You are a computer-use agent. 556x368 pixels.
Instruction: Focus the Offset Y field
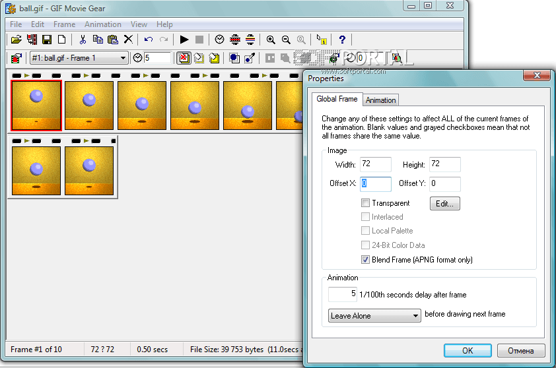pos(445,184)
